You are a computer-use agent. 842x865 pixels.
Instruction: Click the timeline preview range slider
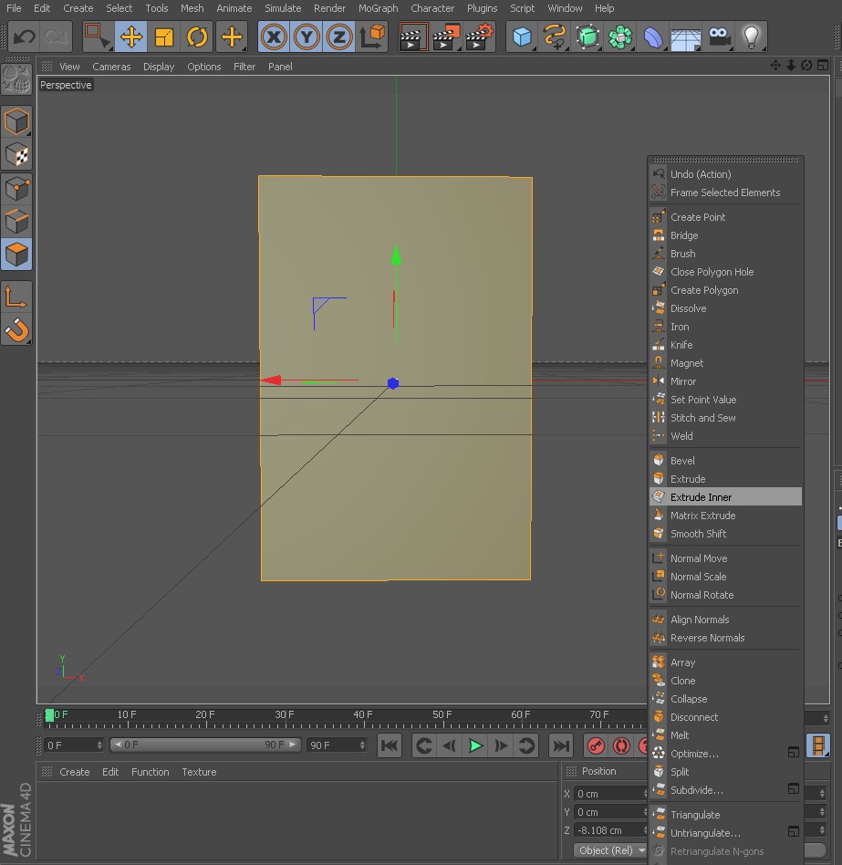click(204, 745)
